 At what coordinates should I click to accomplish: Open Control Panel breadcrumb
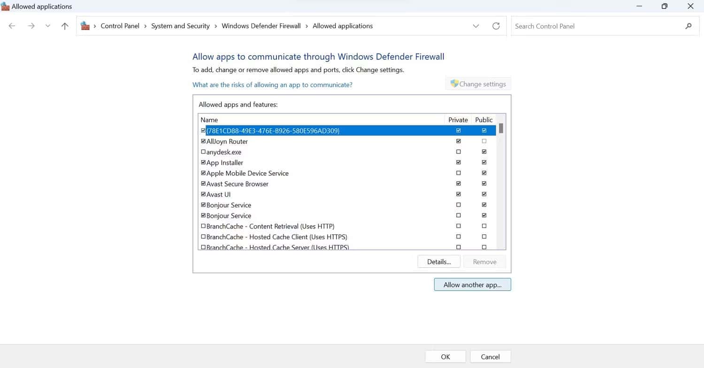(120, 26)
